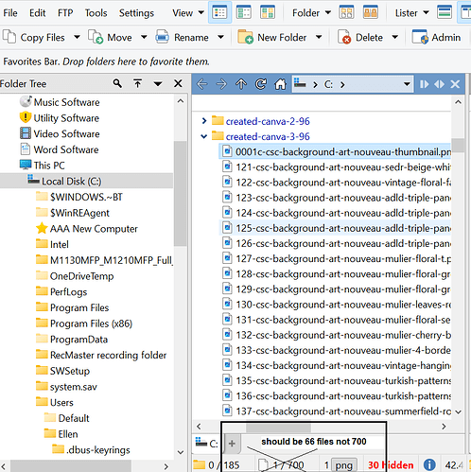Open the Folder dropdown menu
The height and width of the screenshot is (472, 471).
click(x=311, y=13)
